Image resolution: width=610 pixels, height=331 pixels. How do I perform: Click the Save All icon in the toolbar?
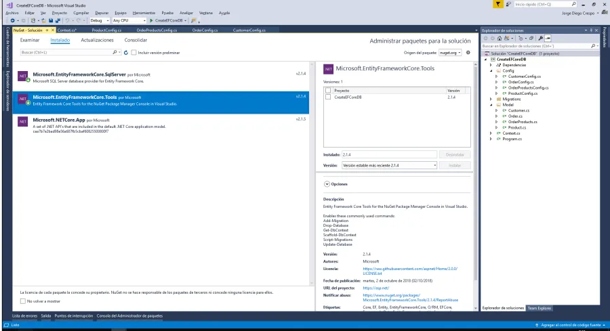click(x=58, y=20)
